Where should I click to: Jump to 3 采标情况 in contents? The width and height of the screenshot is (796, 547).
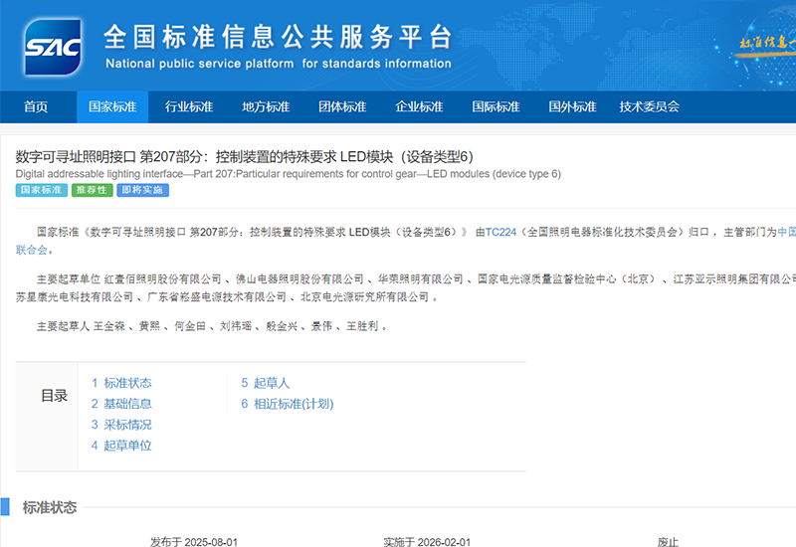click(122, 425)
